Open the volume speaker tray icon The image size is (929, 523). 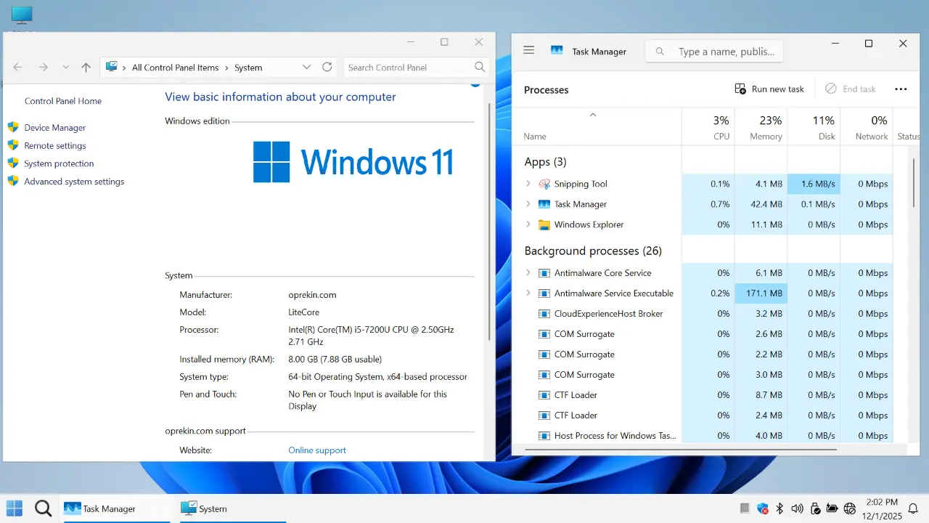tap(798, 508)
